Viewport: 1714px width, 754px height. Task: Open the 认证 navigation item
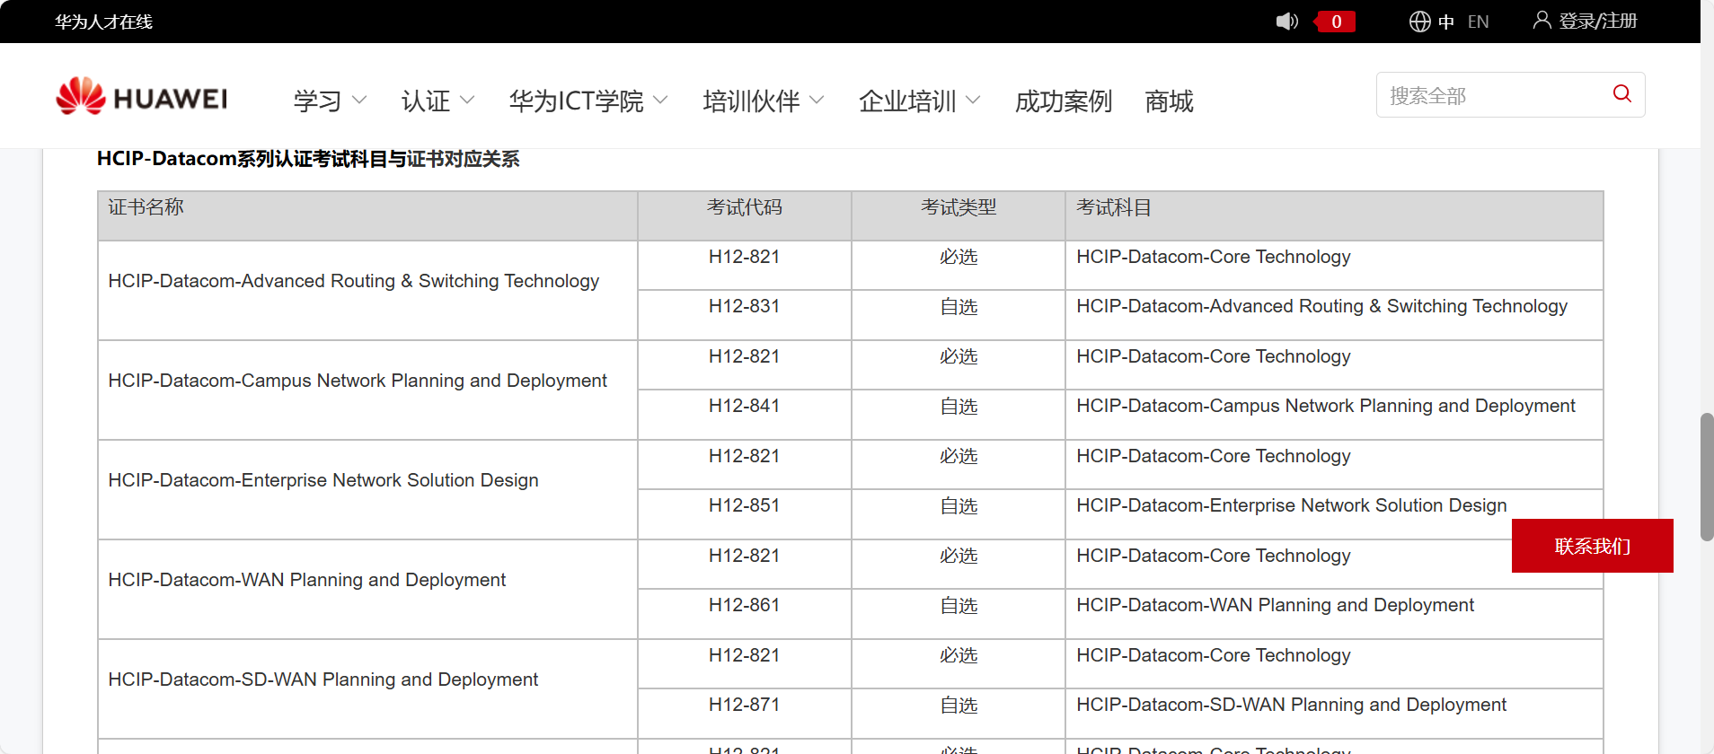(426, 101)
